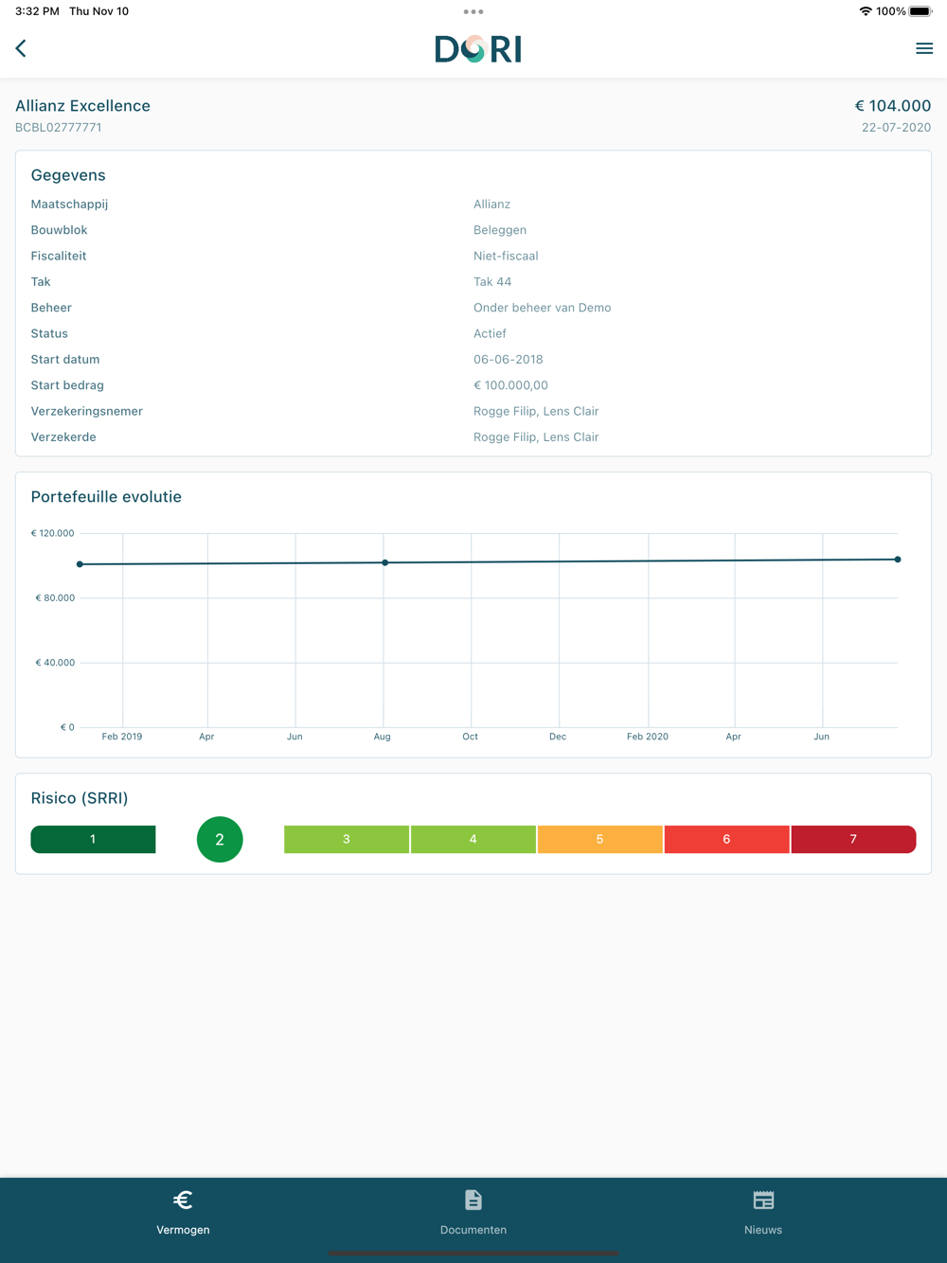Tap the Allianz Excellence title

(82, 106)
